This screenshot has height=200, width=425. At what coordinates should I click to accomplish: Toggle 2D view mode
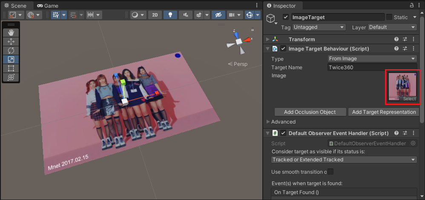tap(155, 15)
